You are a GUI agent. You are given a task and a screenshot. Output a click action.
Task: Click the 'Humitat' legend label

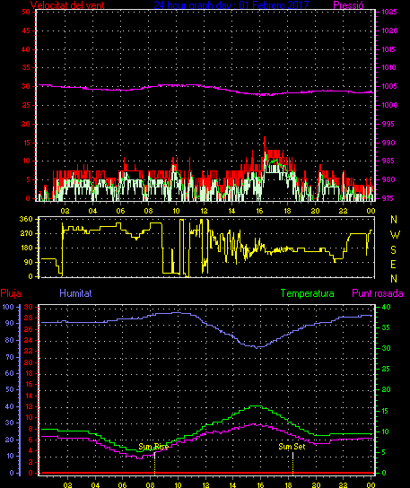pos(75,293)
